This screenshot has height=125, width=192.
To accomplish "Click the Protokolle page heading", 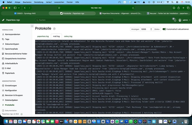I will (43, 28).
